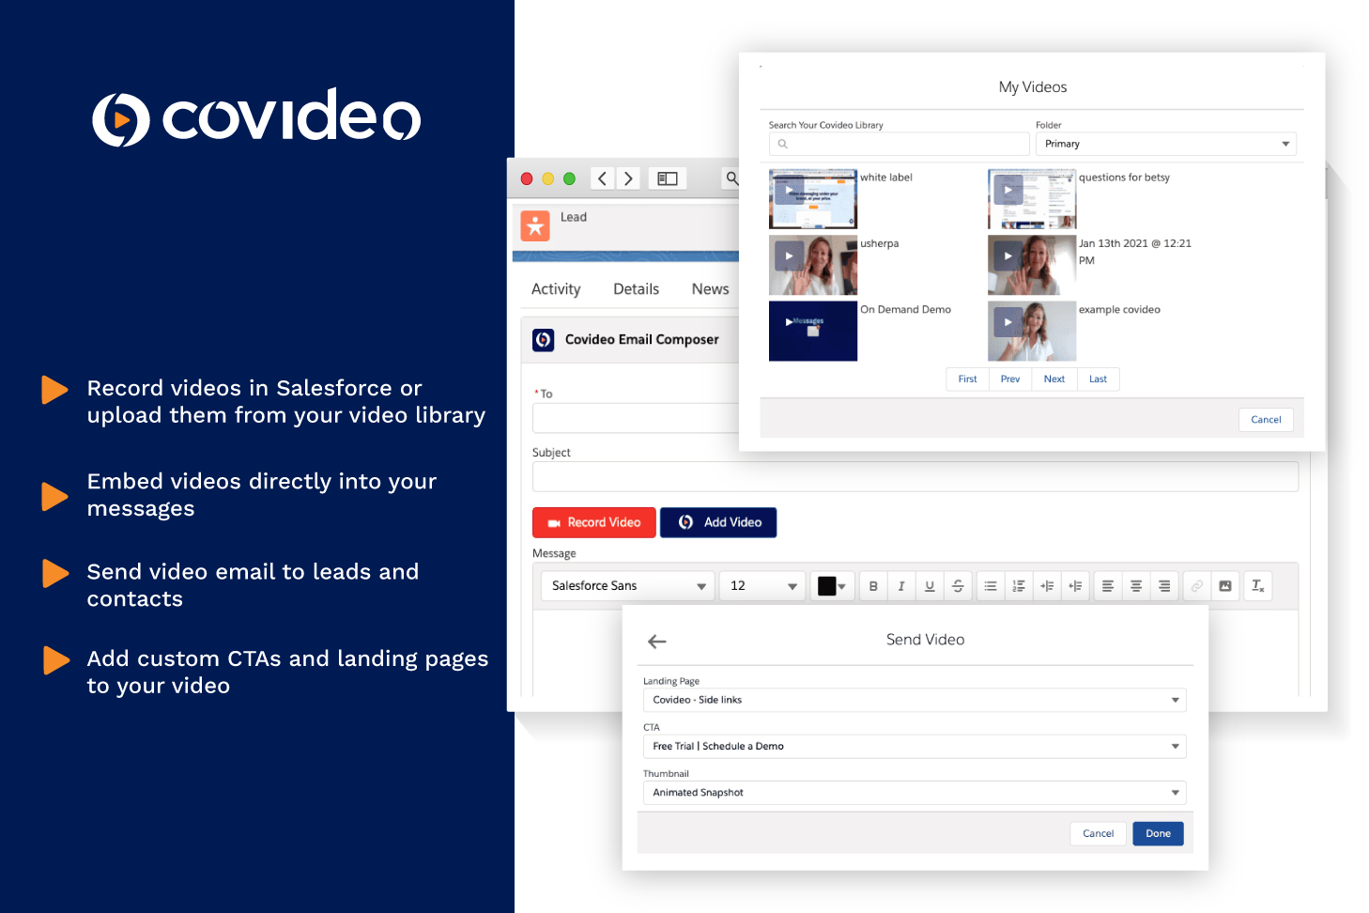Select the usherpa video thumbnail

tap(812, 266)
